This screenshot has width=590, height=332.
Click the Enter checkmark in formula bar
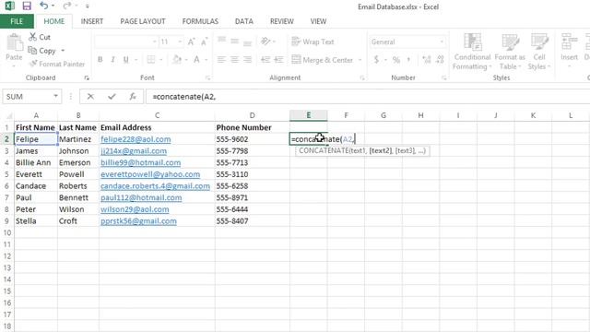click(112, 97)
